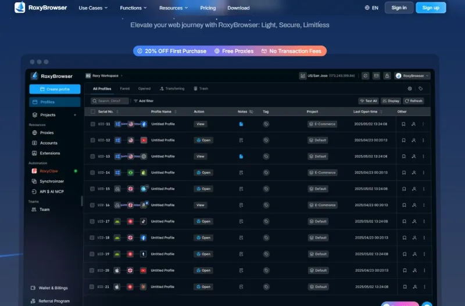465x306 pixels.
Task: Click the profile search field
Action: (x=110, y=101)
